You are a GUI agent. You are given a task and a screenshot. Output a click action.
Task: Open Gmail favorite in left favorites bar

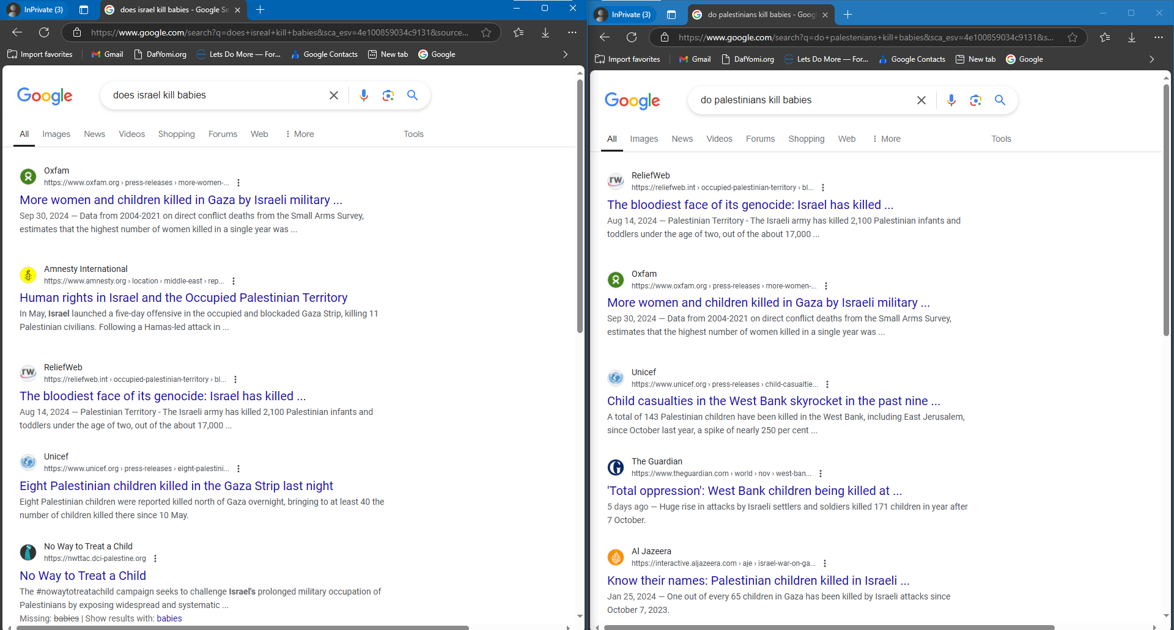tap(107, 54)
